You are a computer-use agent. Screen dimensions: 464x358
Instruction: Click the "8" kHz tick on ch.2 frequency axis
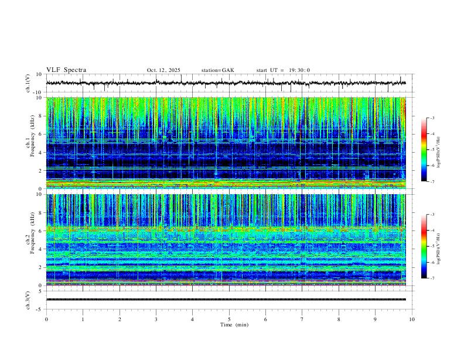pos(41,213)
